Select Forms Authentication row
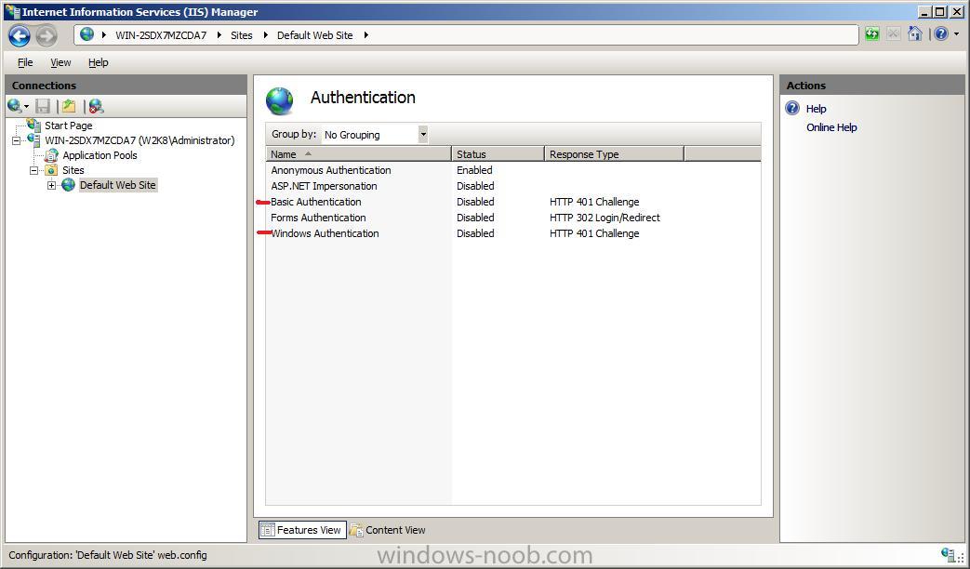 (513, 218)
